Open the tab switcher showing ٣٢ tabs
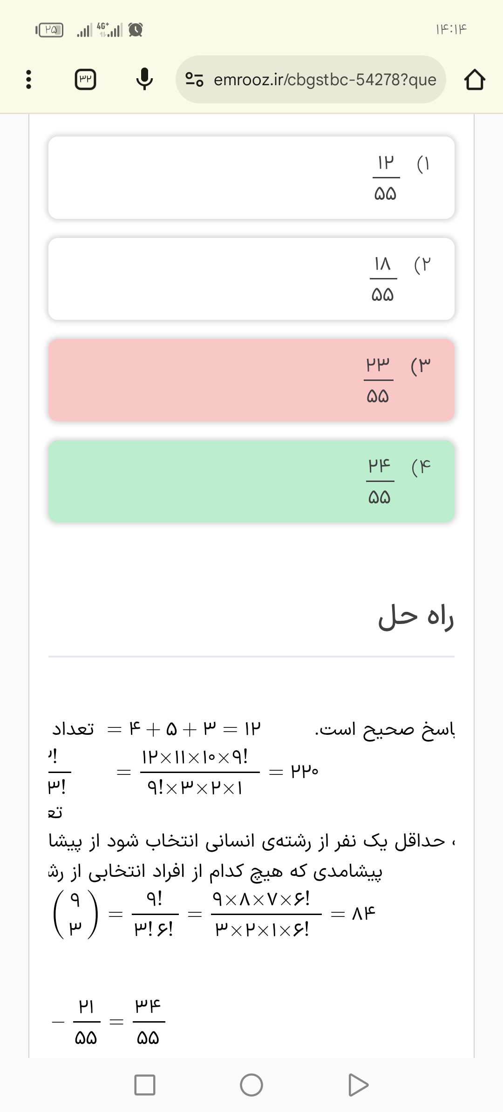503x1112 pixels. coord(86,80)
